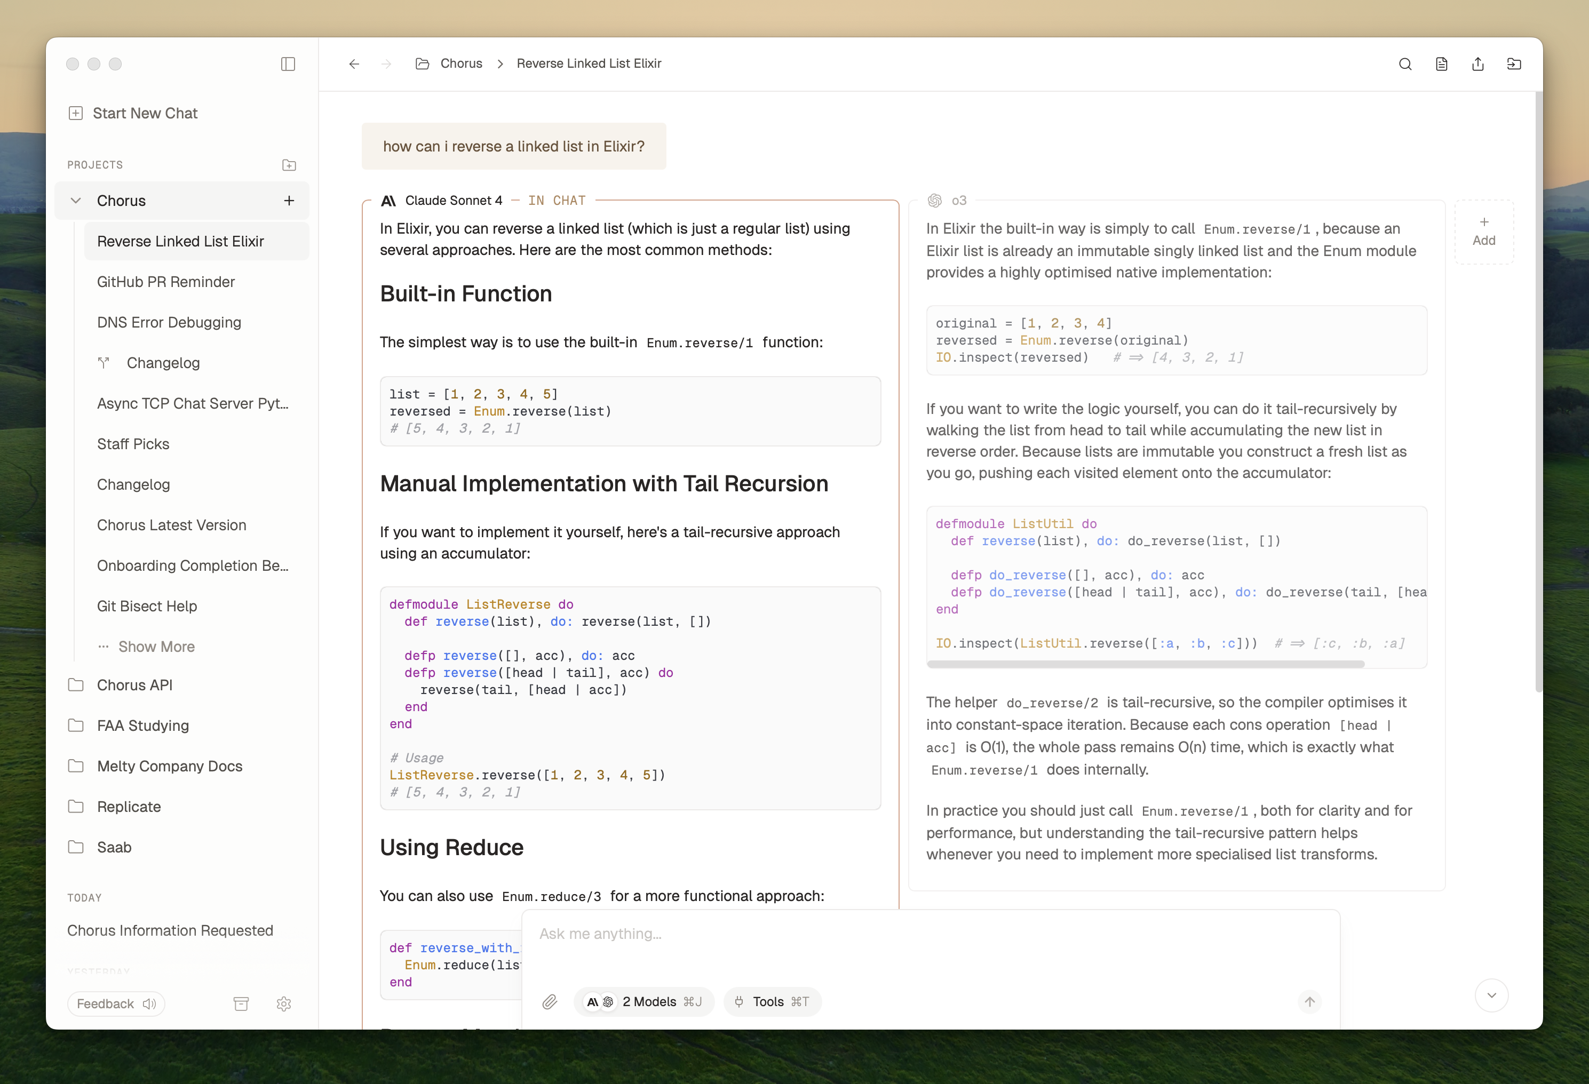Click the attachment paperclip icon
This screenshot has height=1084, width=1589.
550,1001
